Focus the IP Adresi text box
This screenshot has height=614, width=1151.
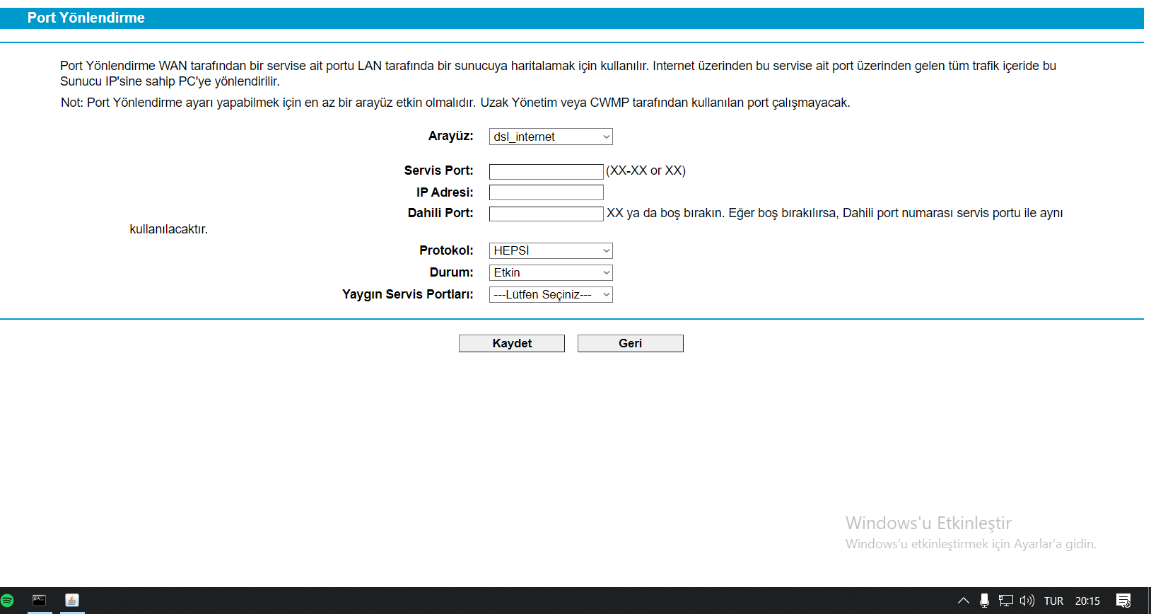coord(547,192)
